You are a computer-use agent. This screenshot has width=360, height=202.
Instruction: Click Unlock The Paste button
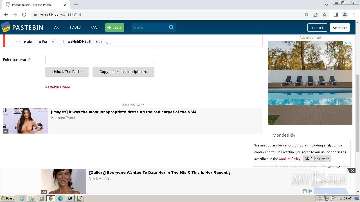(67, 72)
